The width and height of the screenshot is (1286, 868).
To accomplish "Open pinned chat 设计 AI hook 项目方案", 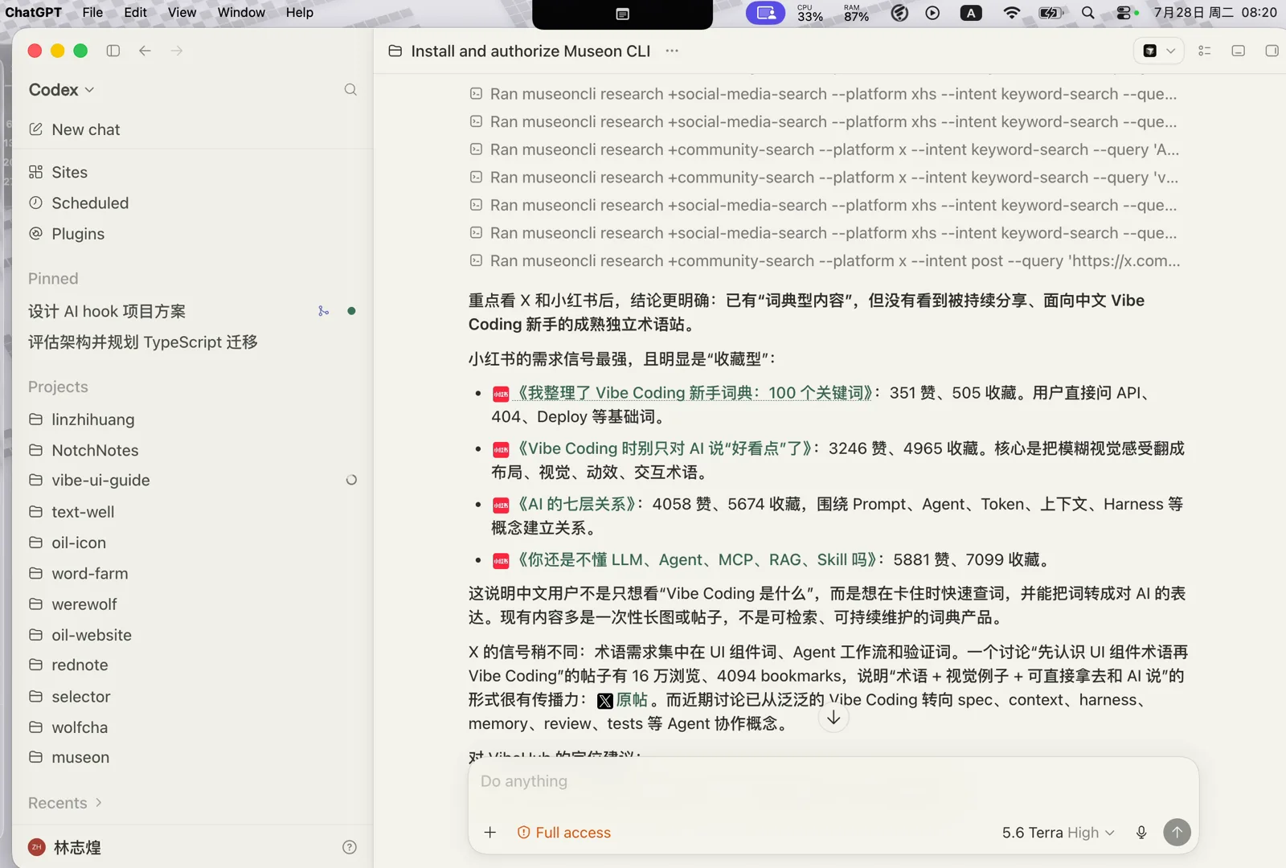I will click(x=192, y=311).
